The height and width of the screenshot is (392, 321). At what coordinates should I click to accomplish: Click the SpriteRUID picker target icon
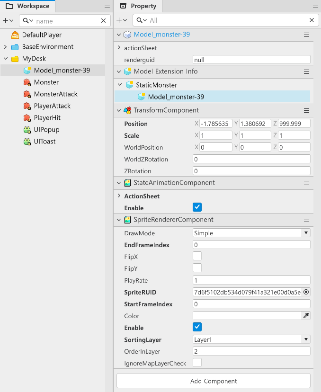click(306, 292)
